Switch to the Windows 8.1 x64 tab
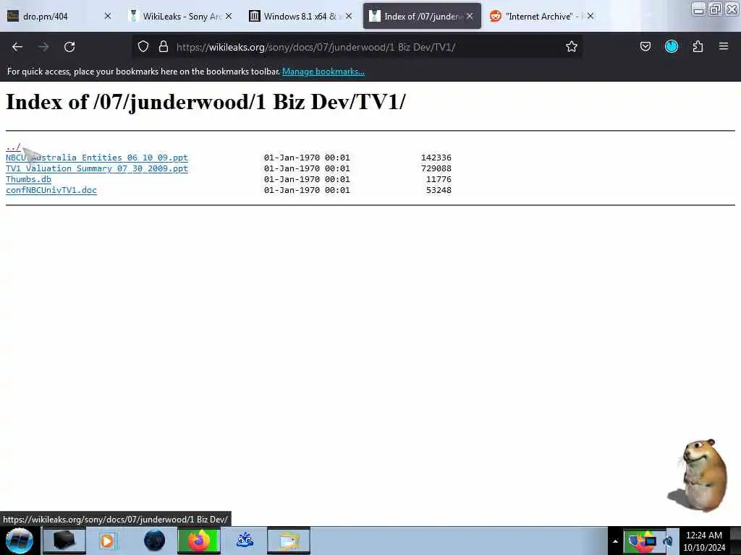 (x=300, y=16)
